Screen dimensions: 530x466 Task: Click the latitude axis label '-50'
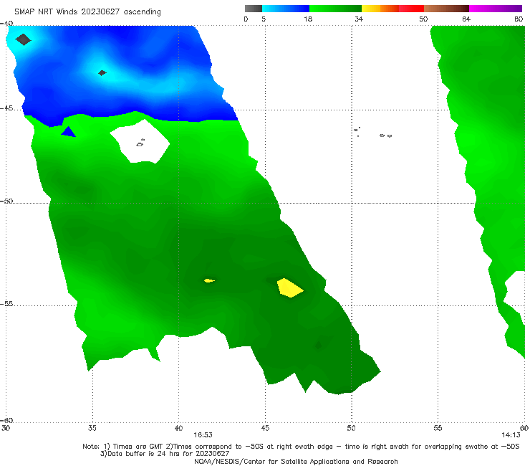(x=6, y=201)
